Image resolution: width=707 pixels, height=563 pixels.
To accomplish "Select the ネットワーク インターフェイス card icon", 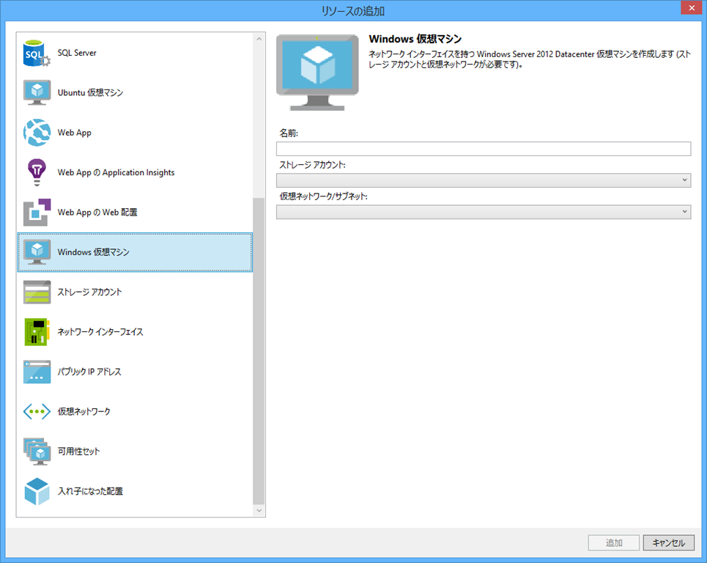I will pyautogui.click(x=37, y=331).
